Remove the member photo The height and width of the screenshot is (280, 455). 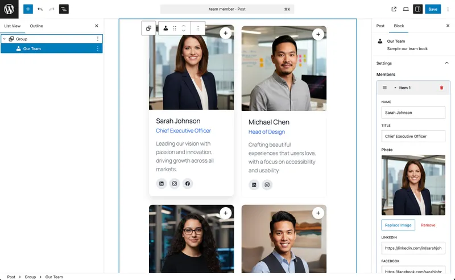(428, 225)
